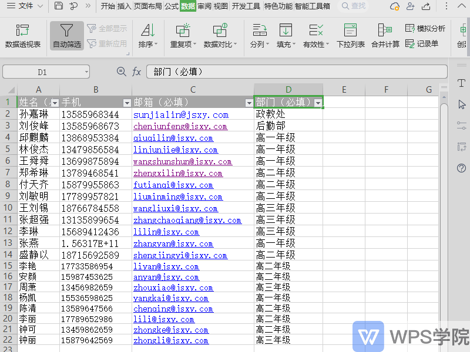Click the help question mark icon in sidebar

[x=462, y=168]
